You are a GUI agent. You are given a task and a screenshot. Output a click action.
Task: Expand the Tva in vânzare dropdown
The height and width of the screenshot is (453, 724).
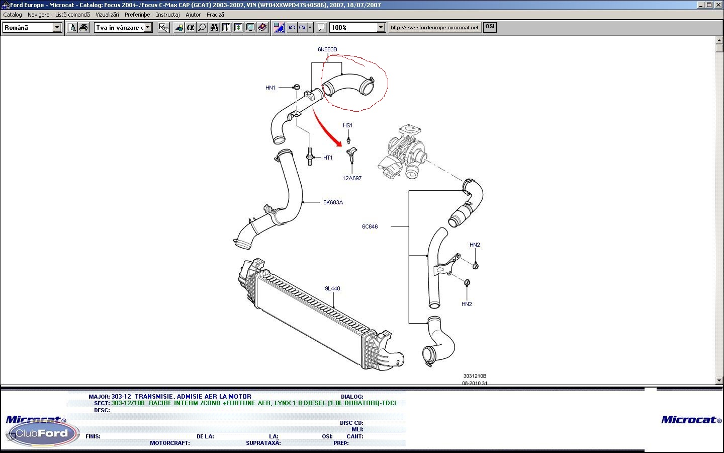[148, 28]
